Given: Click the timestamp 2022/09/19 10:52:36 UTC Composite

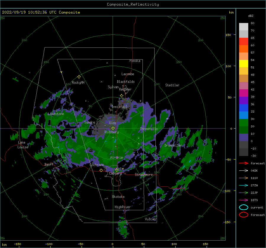Looking at the screenshot, I should pos(41,12).
